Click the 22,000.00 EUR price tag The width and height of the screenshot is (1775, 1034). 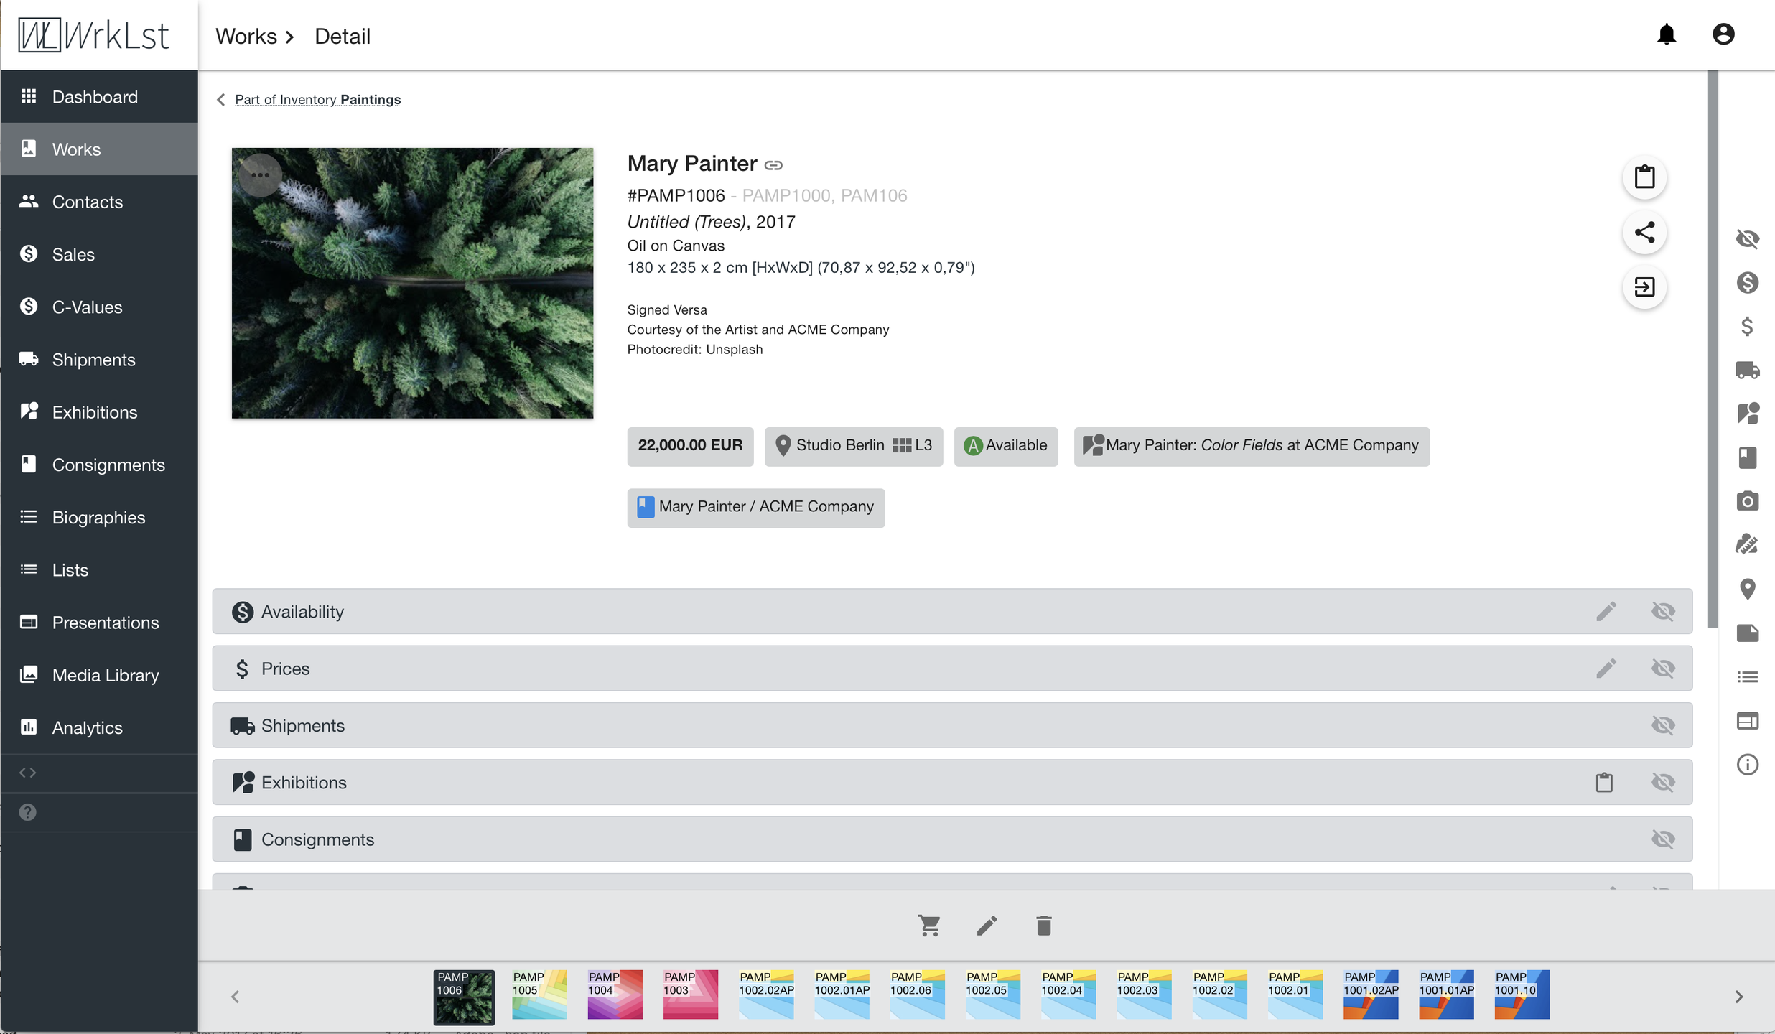pyautogui.click(x=690, y=445)
